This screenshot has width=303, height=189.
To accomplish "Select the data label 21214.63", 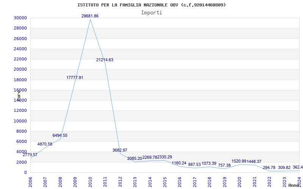I will point(105,60).
